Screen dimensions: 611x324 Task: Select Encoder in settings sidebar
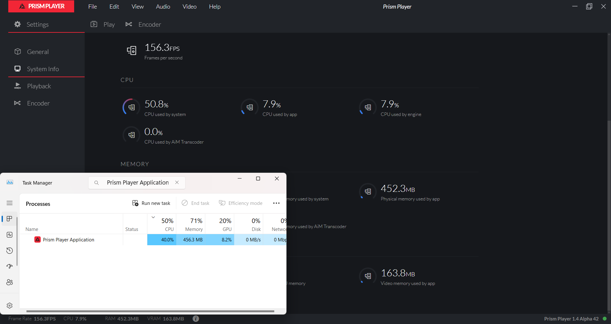coord(46,103)
